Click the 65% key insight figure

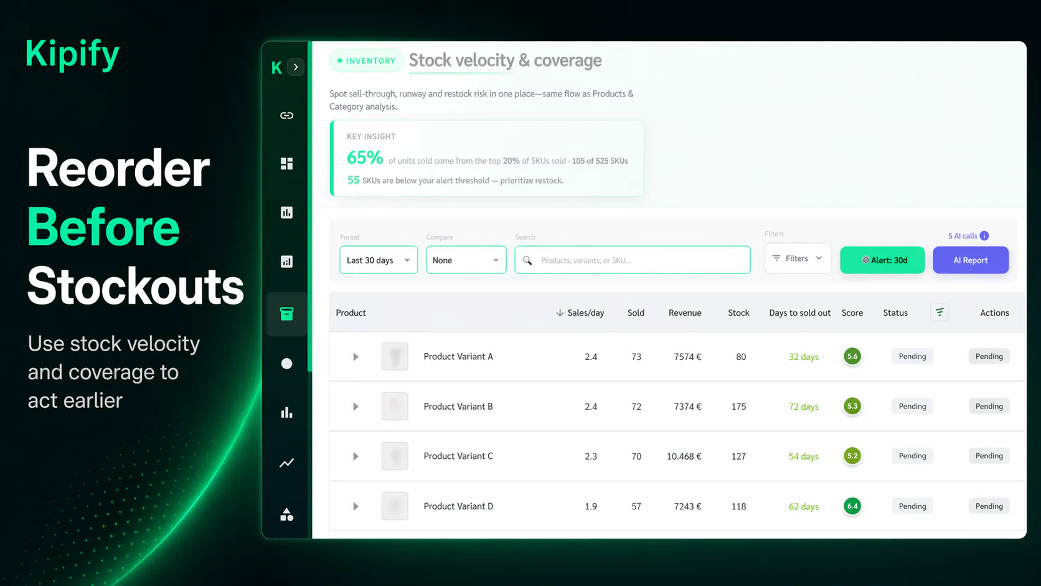(365, 158)
